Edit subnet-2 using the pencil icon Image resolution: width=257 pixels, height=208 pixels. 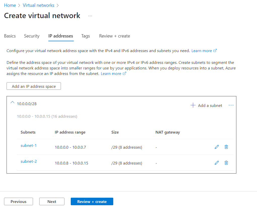pyautogui.click(x=217, y=163)
